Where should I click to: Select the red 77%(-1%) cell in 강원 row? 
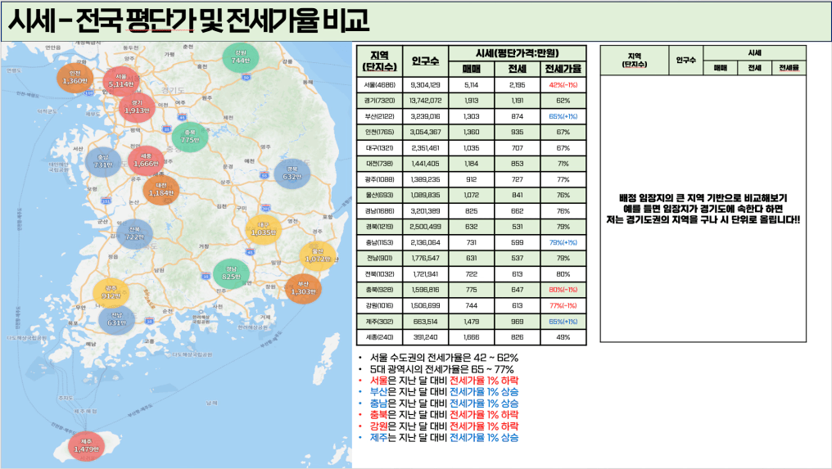(563, 305)
